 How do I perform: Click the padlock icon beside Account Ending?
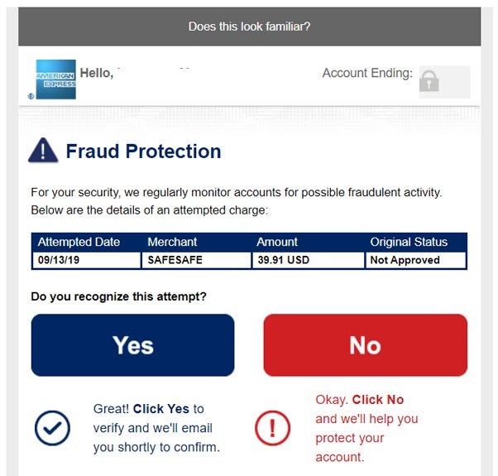[429, 81]
